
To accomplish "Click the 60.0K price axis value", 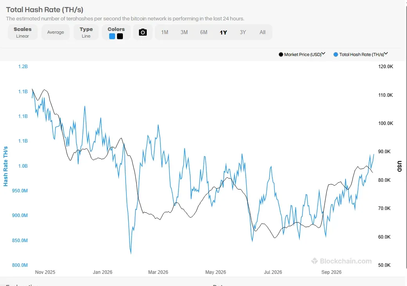I will 384,237.
